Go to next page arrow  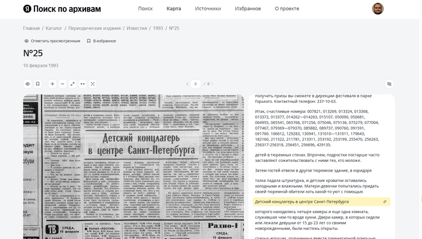(212, 84)
